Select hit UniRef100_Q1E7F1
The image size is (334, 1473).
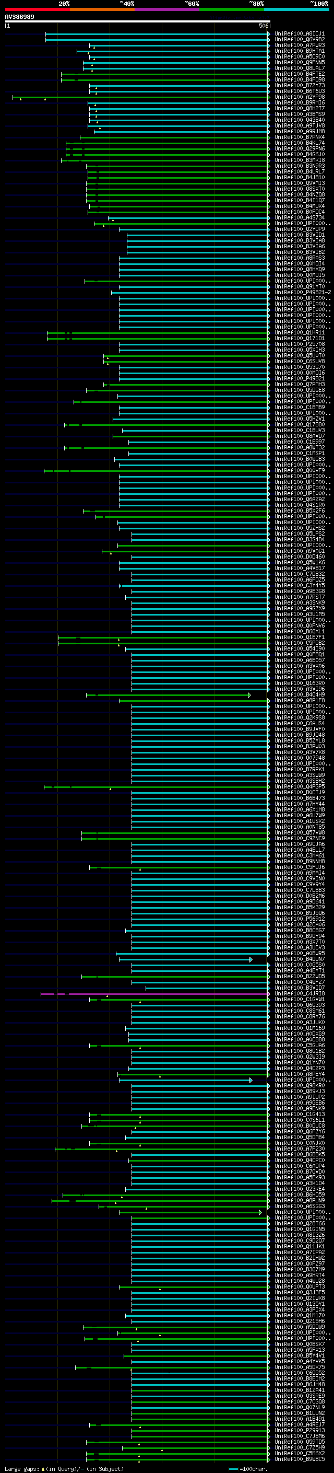tap(300, 637)
